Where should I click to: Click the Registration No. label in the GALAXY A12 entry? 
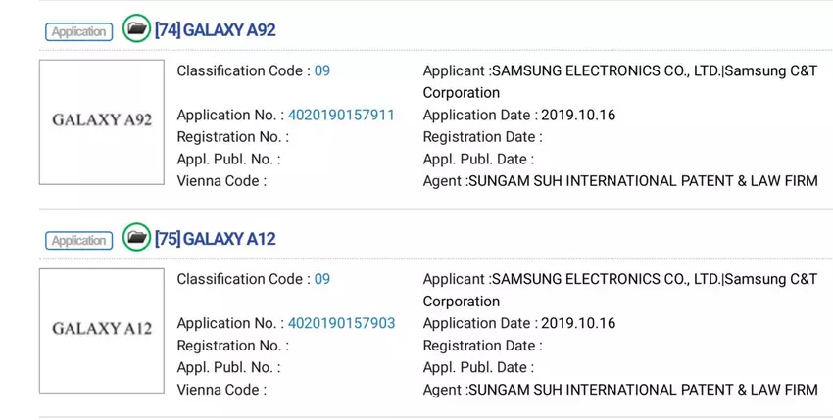pos(232,345)
